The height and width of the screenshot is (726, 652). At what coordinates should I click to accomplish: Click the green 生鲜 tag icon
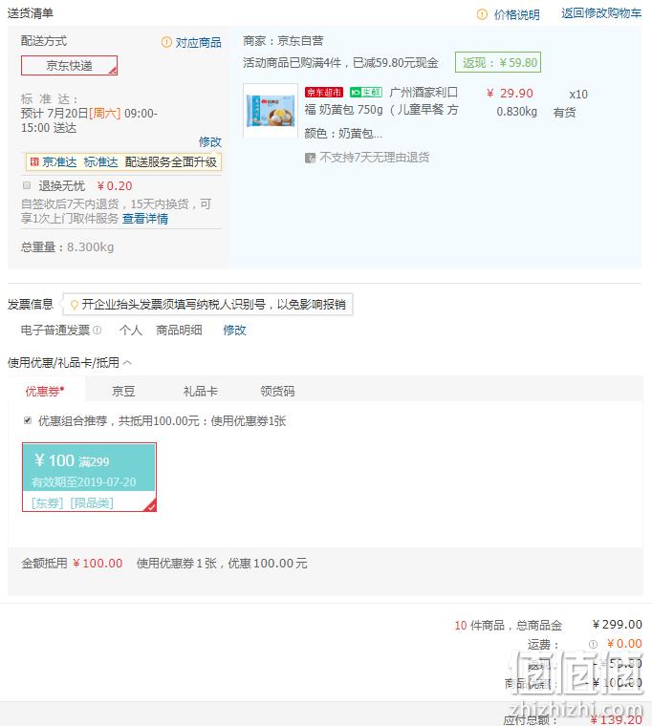366,92
